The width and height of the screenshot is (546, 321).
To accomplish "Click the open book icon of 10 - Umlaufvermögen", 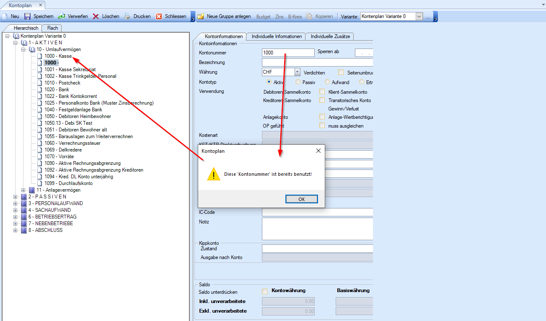I will (x=32, y=49).
